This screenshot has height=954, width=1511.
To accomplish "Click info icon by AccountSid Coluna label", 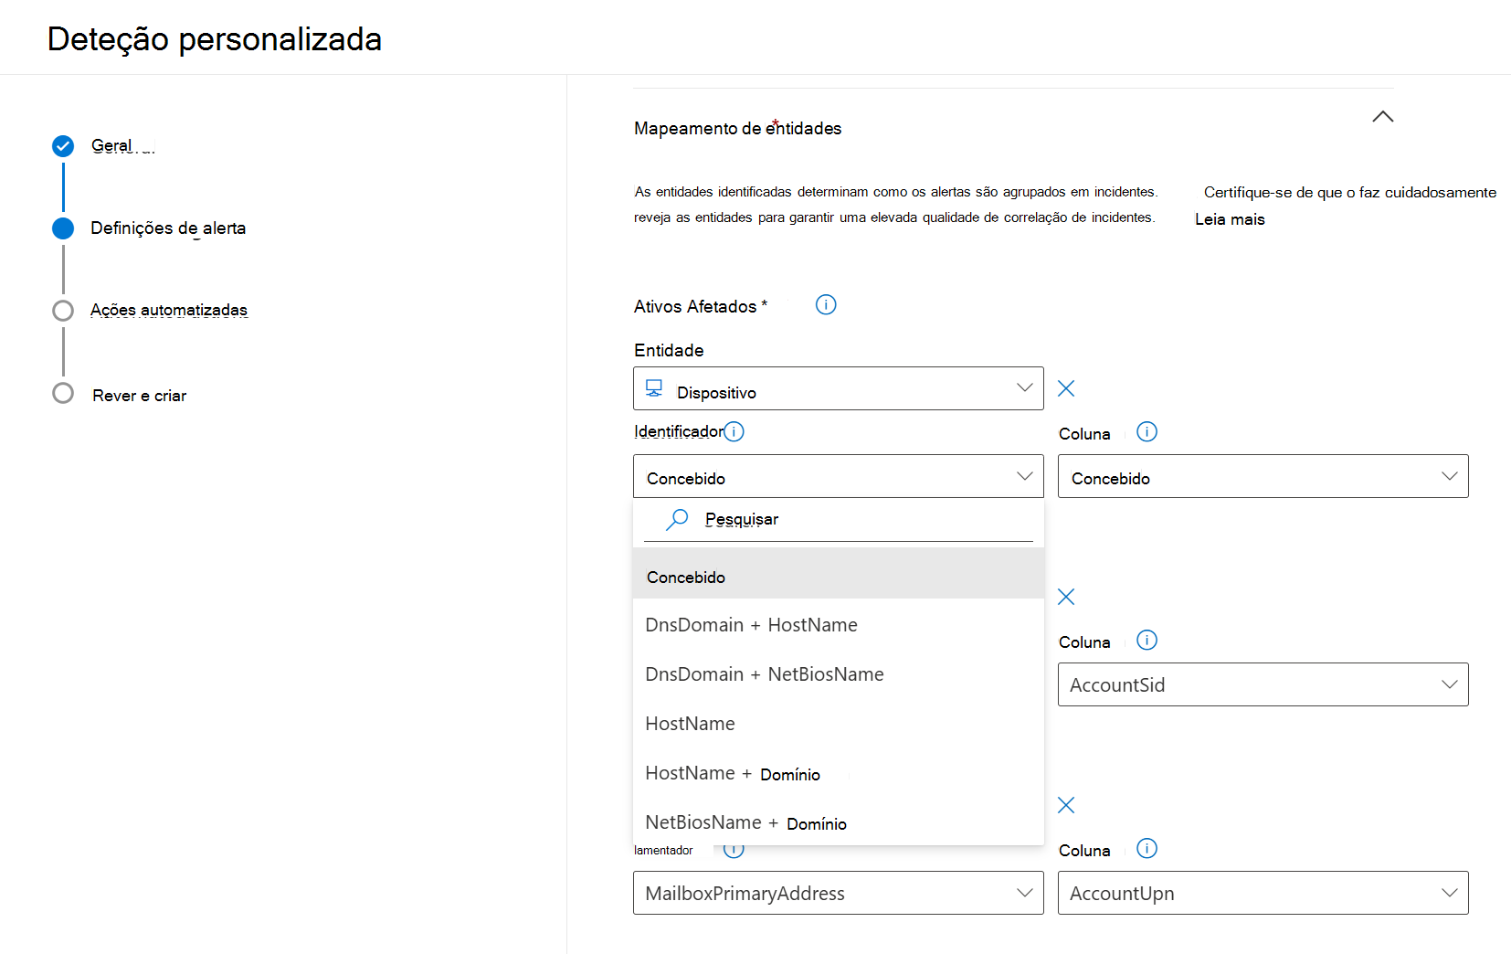I will (x=1146, y=641).
